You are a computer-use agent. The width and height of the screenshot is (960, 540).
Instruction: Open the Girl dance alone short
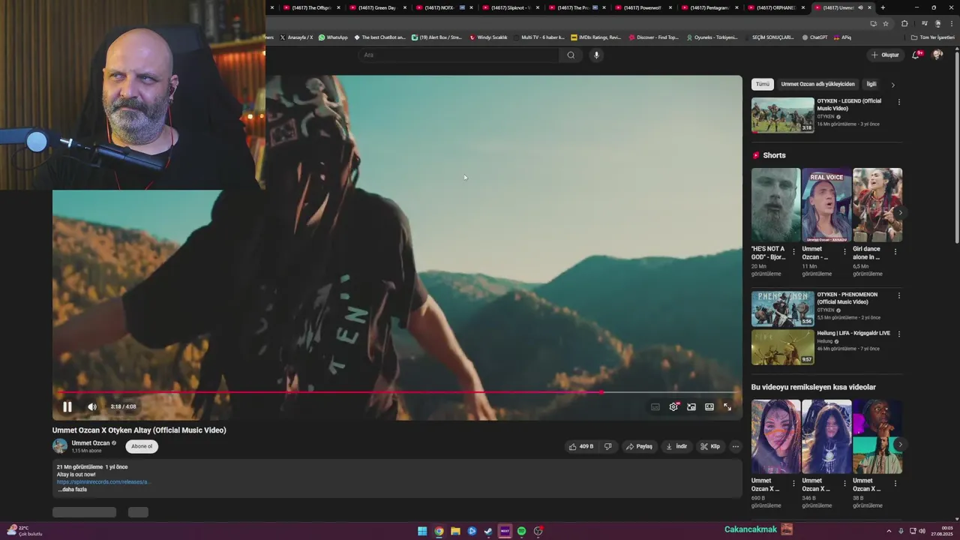pos(877,205)
